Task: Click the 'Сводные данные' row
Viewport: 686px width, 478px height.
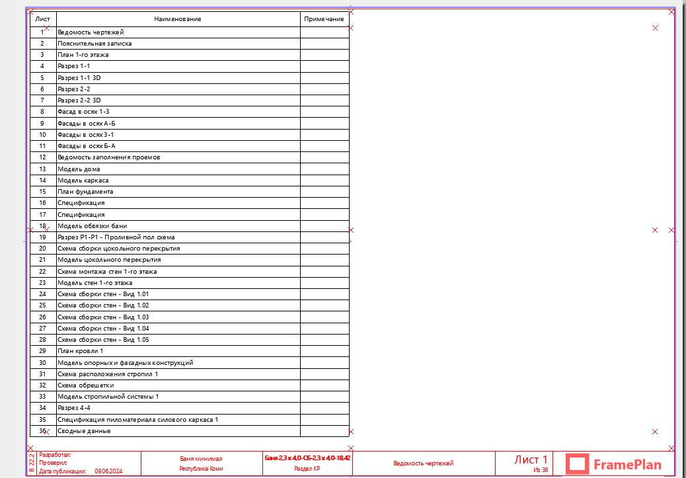Action: 84,431
